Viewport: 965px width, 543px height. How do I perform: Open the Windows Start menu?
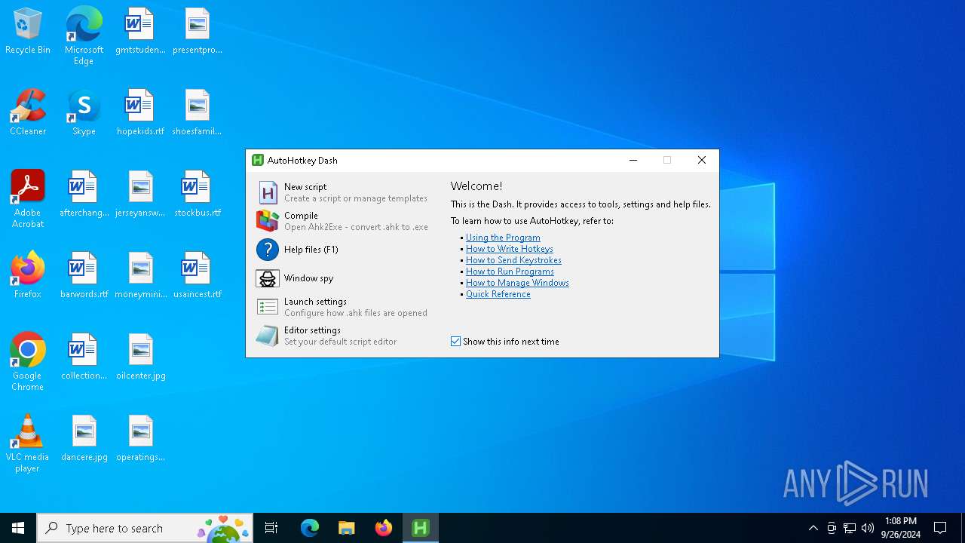pos(18,528)
